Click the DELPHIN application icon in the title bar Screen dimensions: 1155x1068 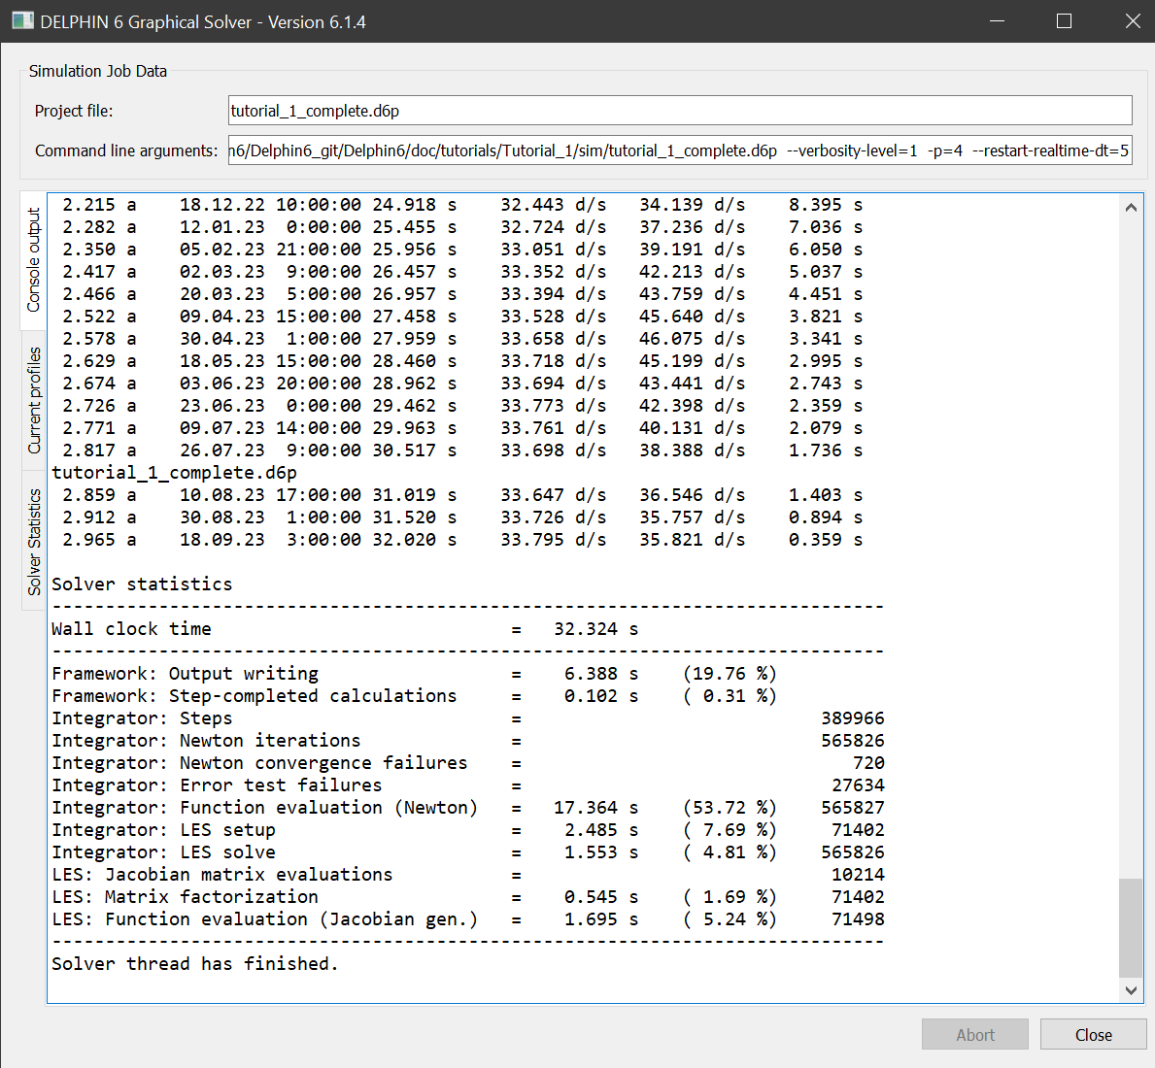click(x=22, y=21)
